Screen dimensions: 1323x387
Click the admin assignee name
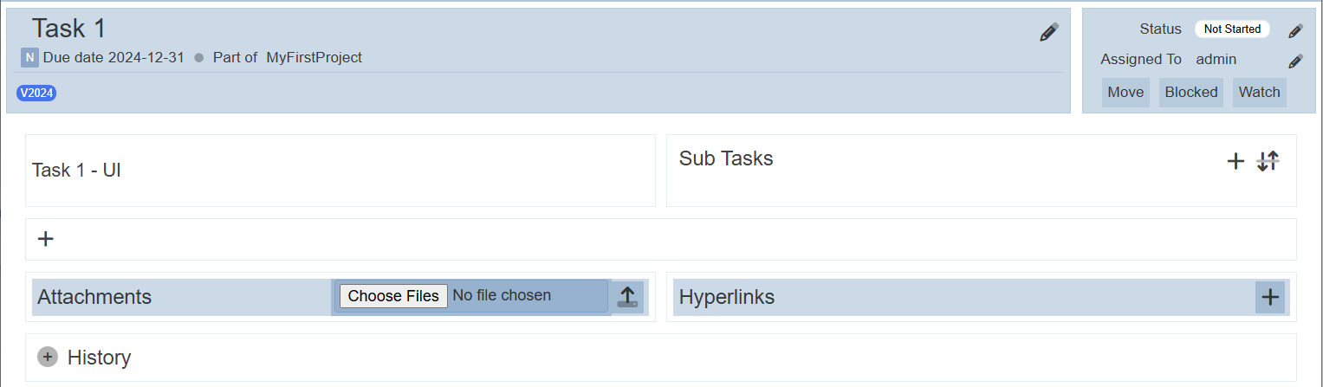tap(1216, 60)
